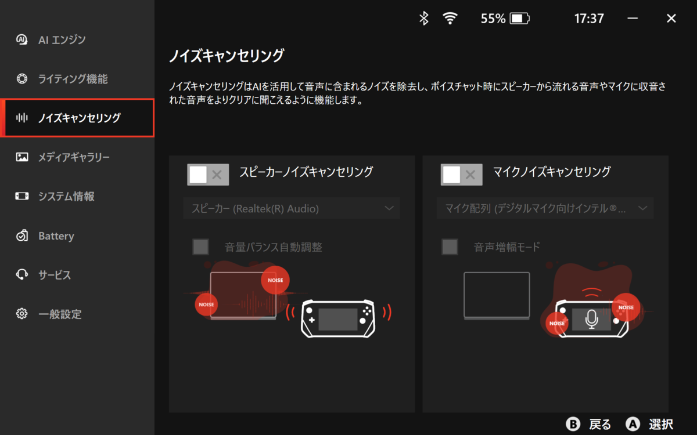Select the ノイズキャンセリング menu item
This screenshot has height=435, width=697.
click(x=77, y=118)
